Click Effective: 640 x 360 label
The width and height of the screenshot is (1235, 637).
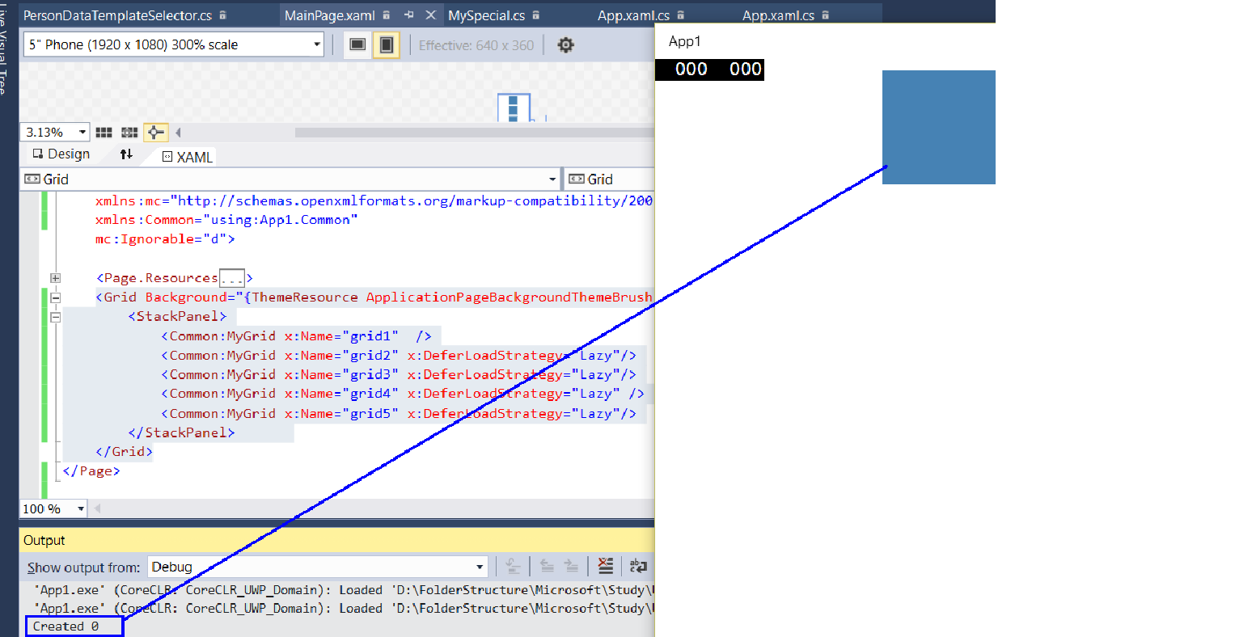pyautogui.click(x=476, y=45)
